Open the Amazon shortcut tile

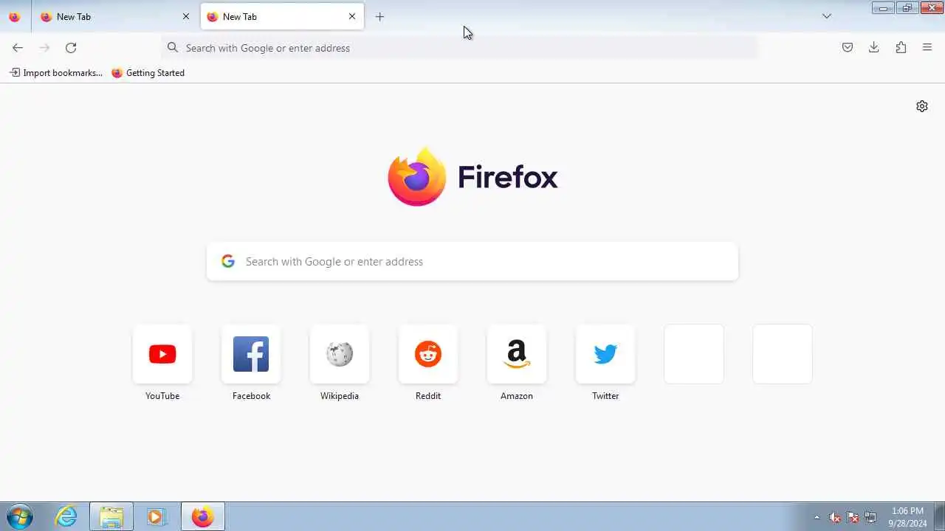[517, 354]
